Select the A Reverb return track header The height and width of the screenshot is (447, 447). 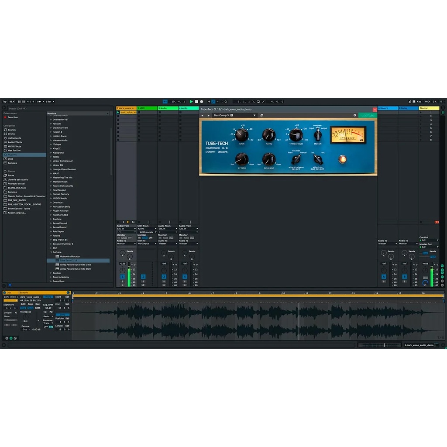388,108
